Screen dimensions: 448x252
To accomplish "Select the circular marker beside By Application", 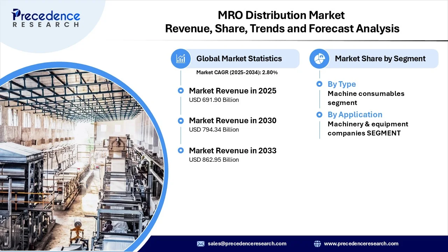I will (319, 114).
